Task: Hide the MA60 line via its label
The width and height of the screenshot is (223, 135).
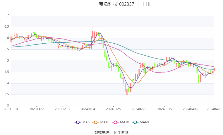Action: [144, 122]
